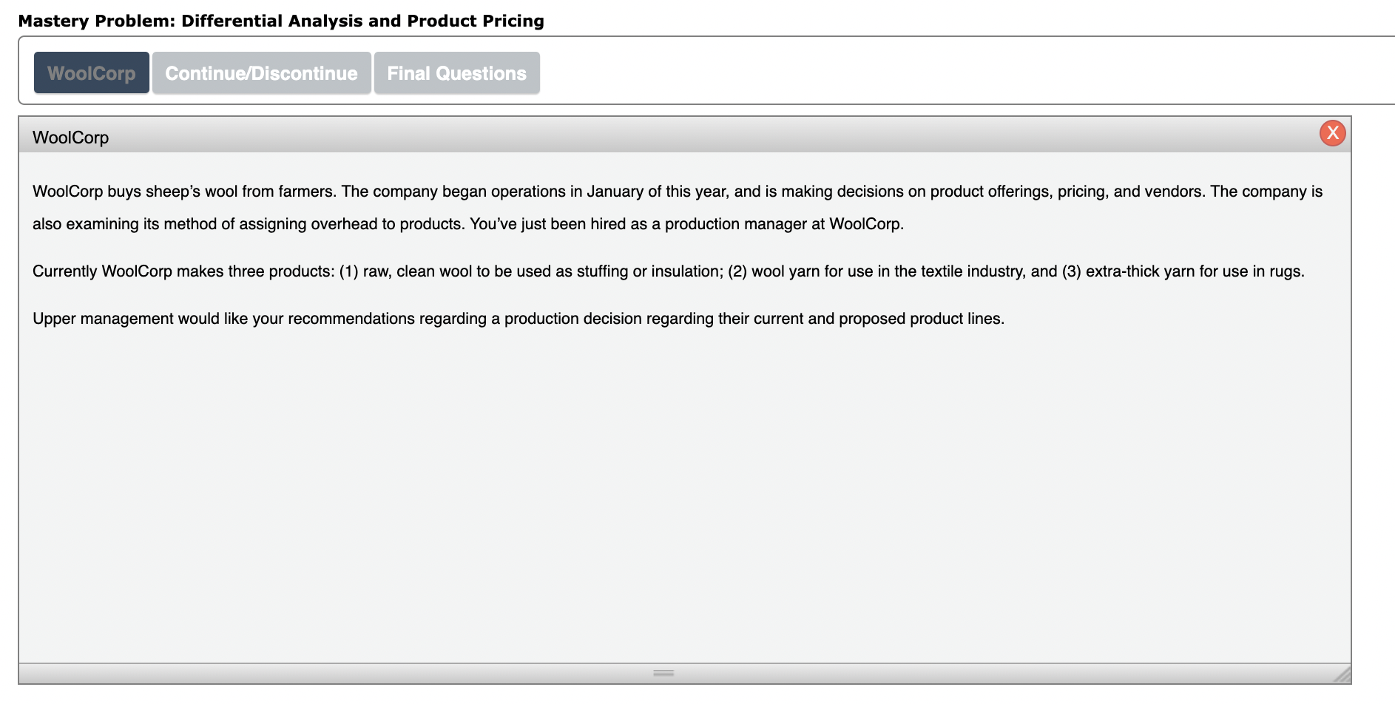Image resolution: width=1395 pixels, height=704 pixels.
Task: Close the WoolCorp scenario popup using X
Action: click(1332, 132)
